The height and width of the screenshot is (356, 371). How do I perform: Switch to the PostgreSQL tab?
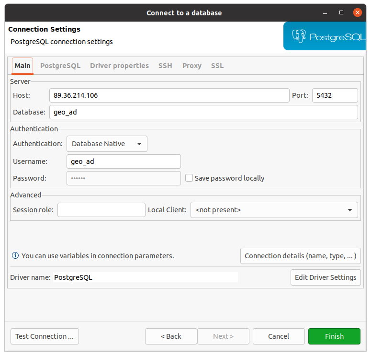(60, 66)
